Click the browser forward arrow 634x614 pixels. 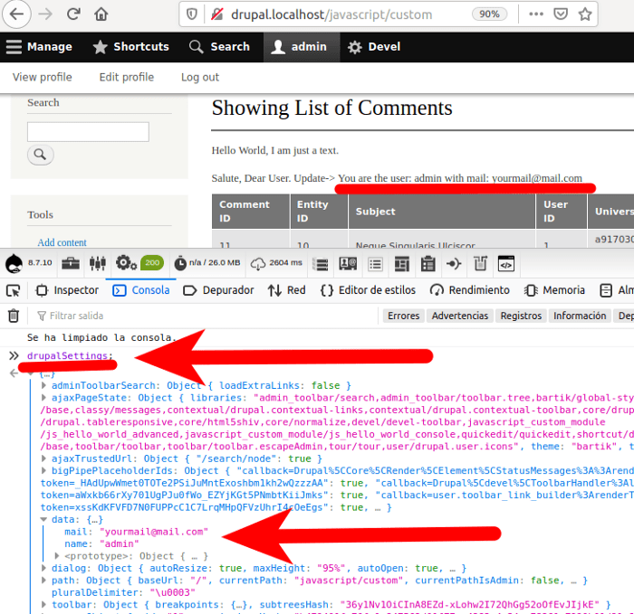tap(45, 14)
